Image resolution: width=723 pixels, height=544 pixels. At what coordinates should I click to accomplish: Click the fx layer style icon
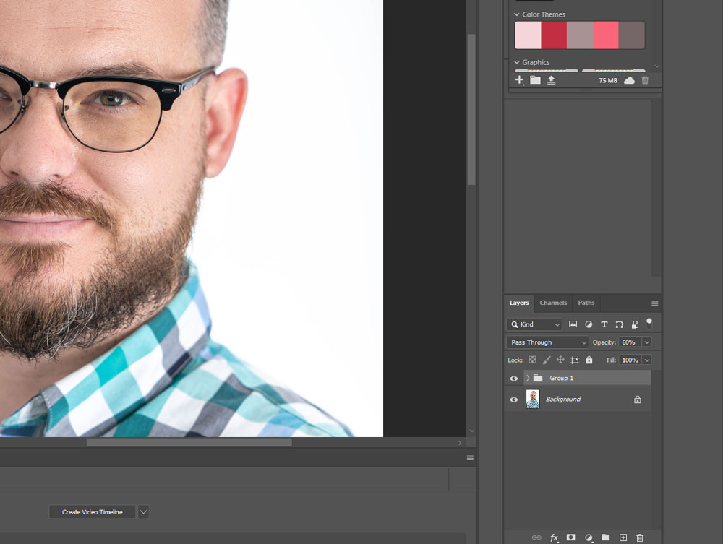pyautogui.click(x=555, y=538)
